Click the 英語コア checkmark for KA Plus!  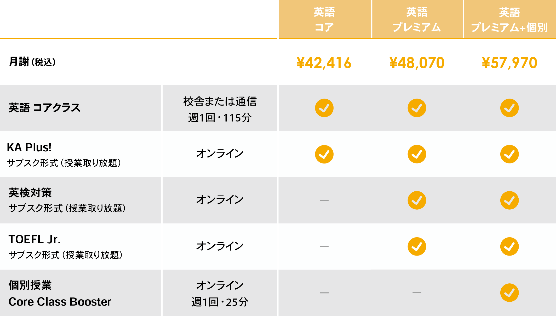tap(324, 154)
